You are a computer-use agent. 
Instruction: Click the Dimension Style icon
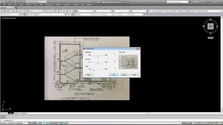click(x=95, y=11)
